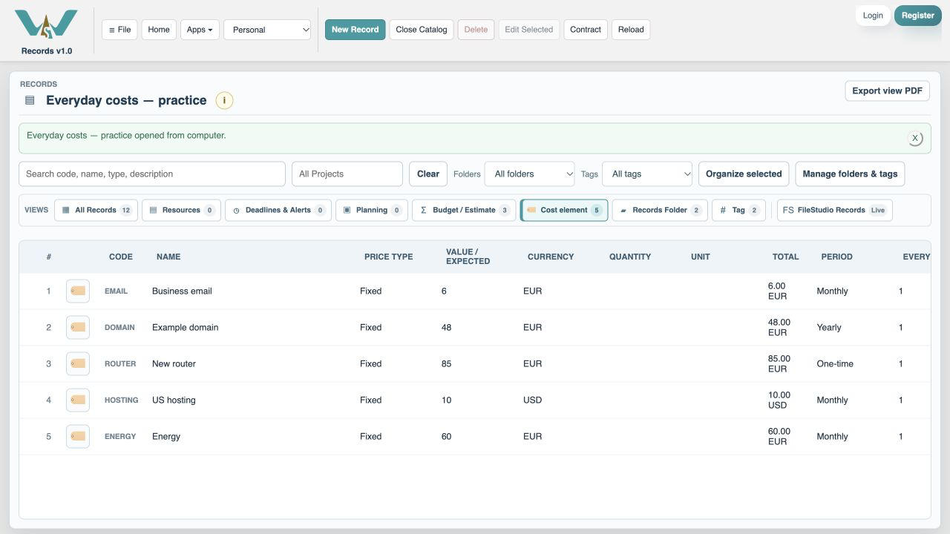Click the search code, name, type field
The image size is (950, 534).
(x=152, y=174)
